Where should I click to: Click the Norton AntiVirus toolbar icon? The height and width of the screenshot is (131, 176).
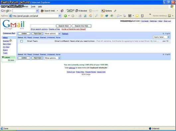click(169, 16)
